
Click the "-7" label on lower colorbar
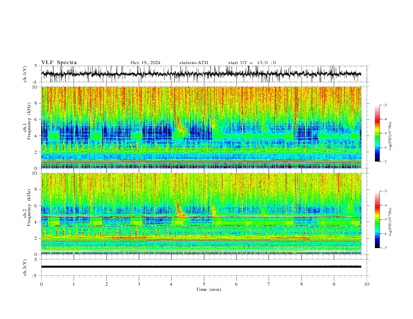point(385,248)
